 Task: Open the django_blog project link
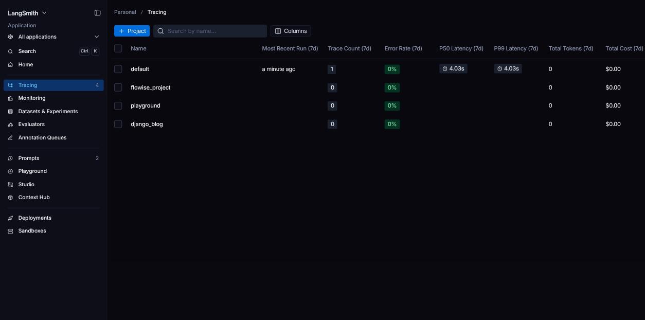[x=147, y=124]
